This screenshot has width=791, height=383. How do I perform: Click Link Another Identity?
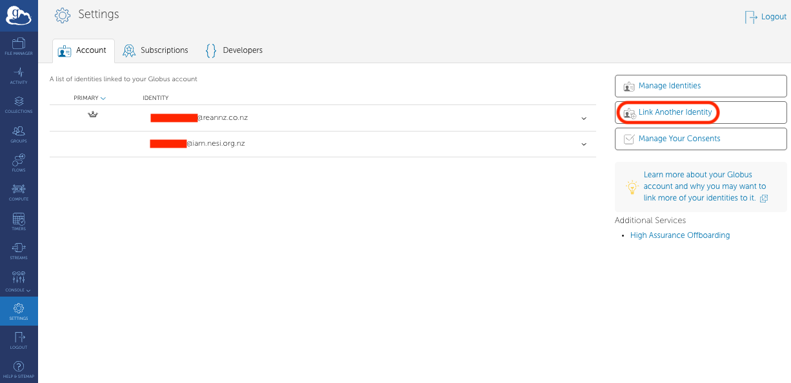coord(675,112)
